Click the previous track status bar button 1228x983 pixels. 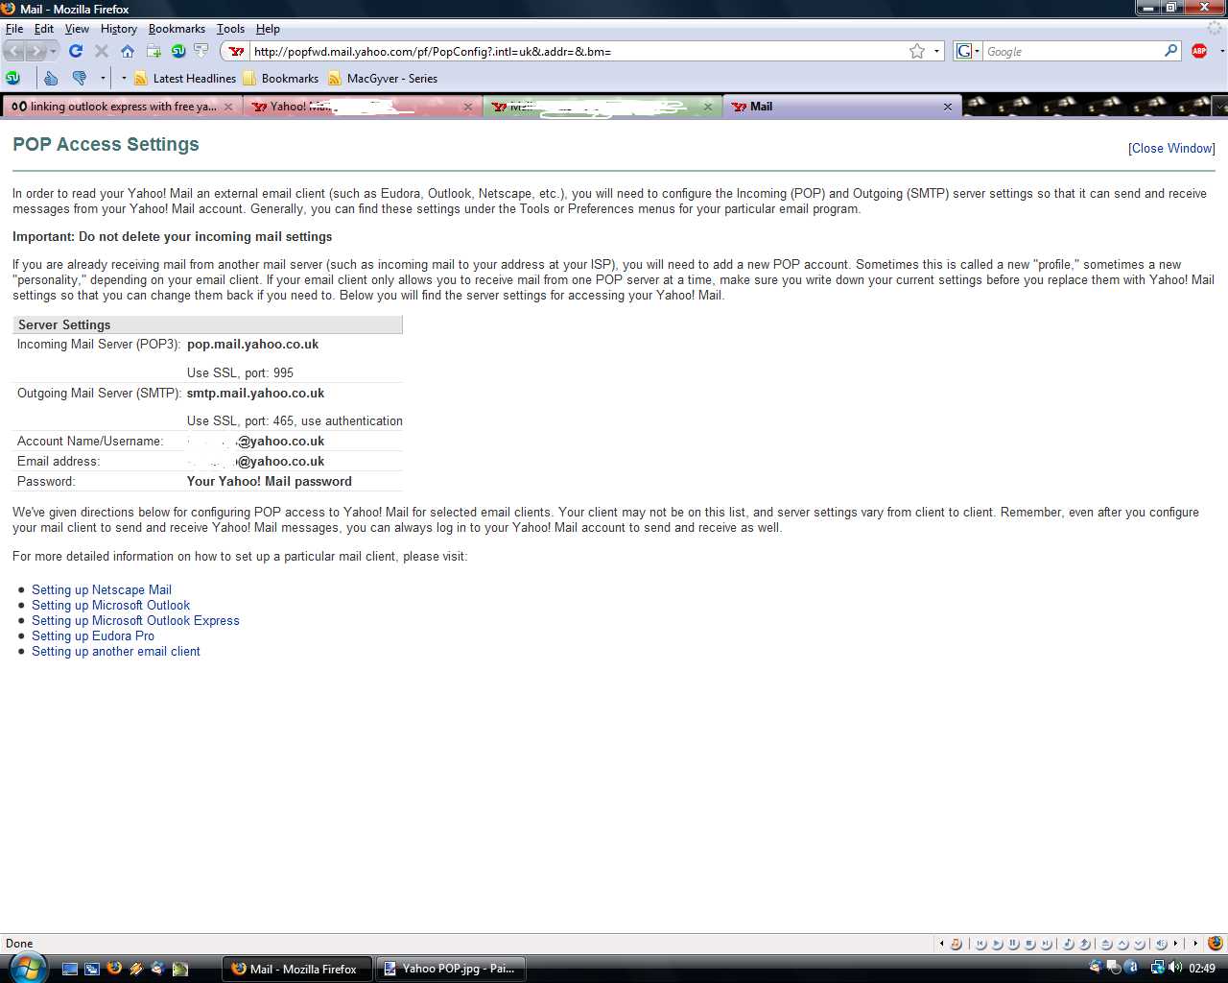(x=981, y=944)
